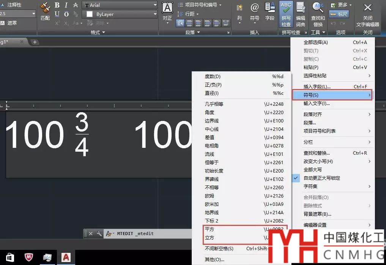Click the text Justification icon
The height and width of the screenshot is (265, 386).
[x=167, y=11]
